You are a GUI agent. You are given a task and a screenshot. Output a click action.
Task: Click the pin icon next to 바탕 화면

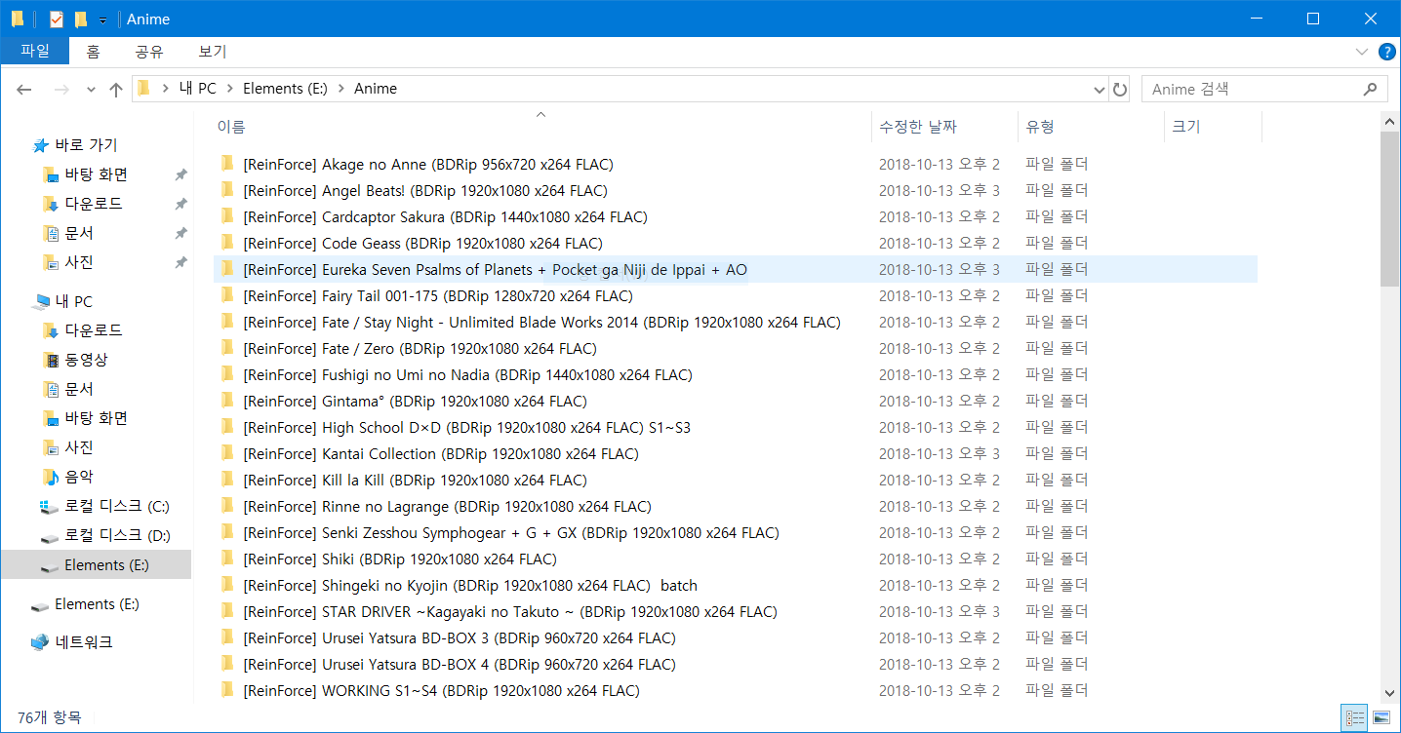[180, 174]
